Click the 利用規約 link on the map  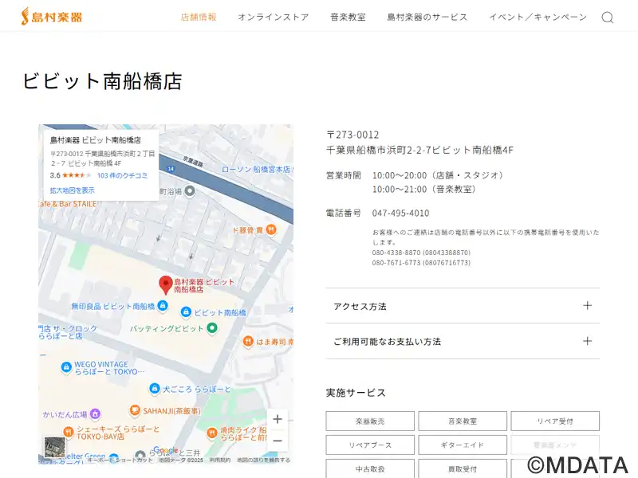[x=220, y=460]
